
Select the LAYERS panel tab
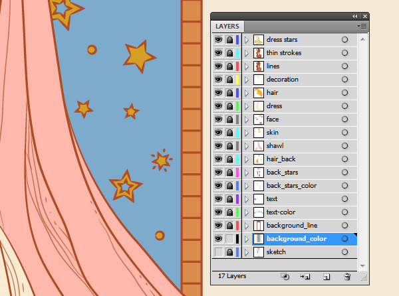tap(227, 26)
